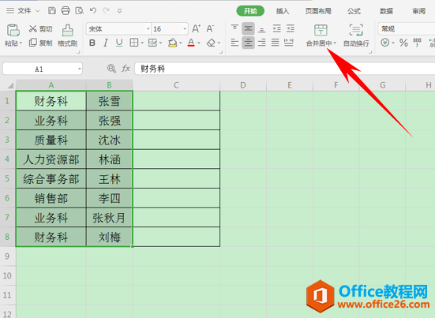Toggle Underline formatting
Viewport: 435px width, 318px height.
tap(119, 43)
